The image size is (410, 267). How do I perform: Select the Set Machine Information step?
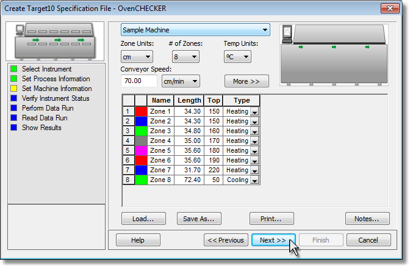pyautogui.click(x=57, y=89)
